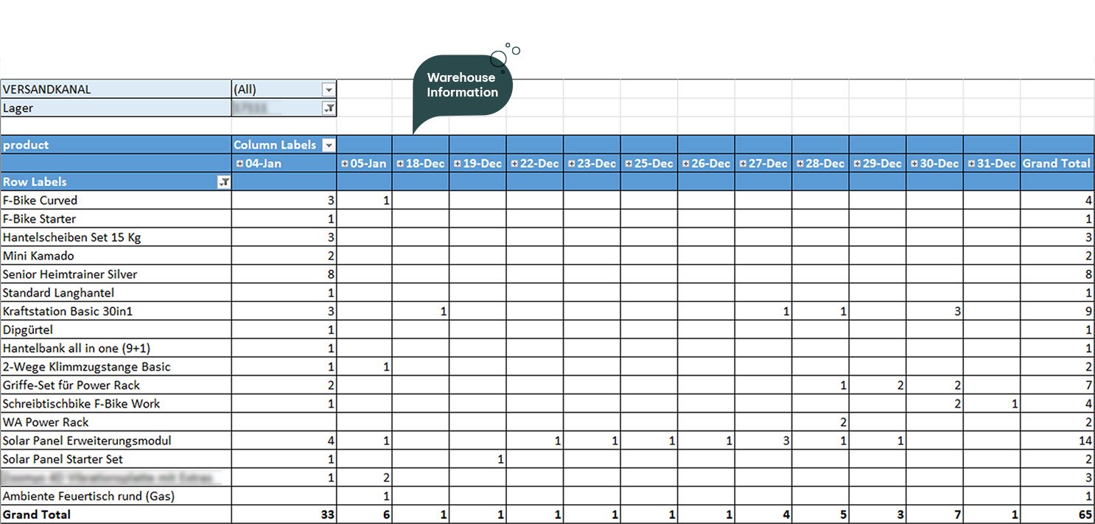Image resolution: width=1095 pixels, height=524 pixels.
Task: Expand the 04-Jan date group
Action: tap(239, 164)
